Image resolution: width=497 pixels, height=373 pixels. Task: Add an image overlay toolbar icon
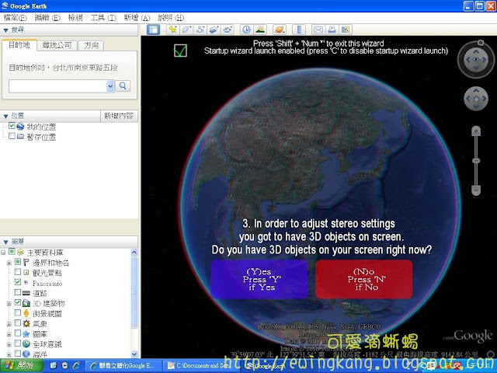pos(214,30)
